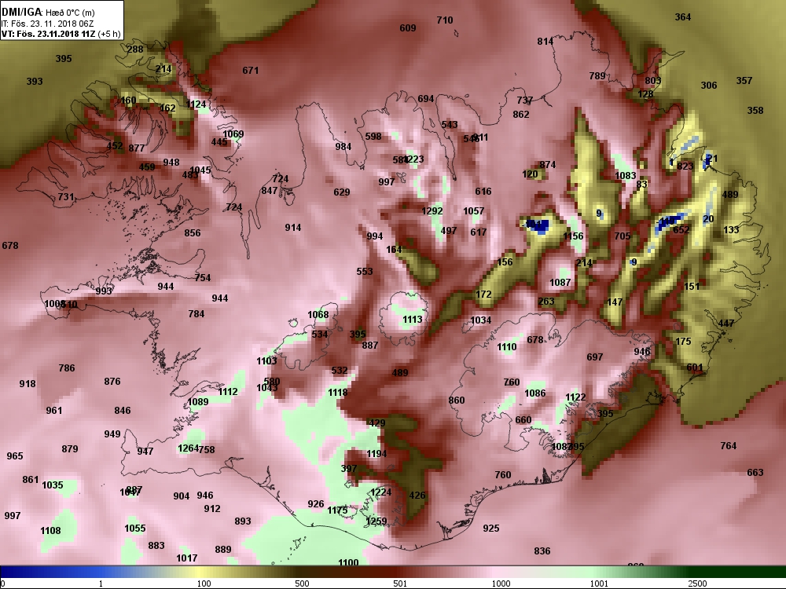Click the '1057' label
The image size is (786, 589).
click(x=473, y=210)
